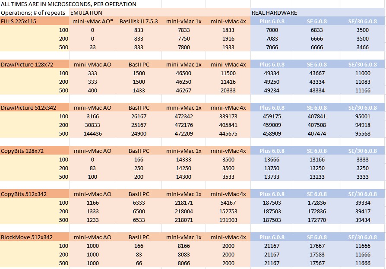The width and height of the screenshot is (386, 269).
Task: Select the cell showing 46500
Action: pyautogui.click(x=184, y=73)
